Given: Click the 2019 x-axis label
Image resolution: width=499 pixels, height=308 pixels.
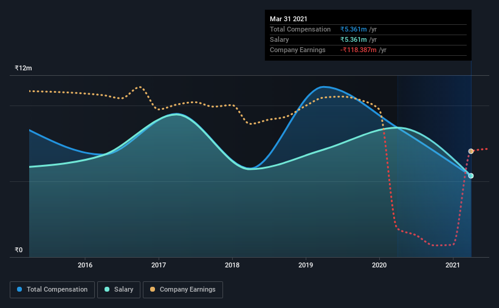Looking at the screenshot, I should 306,265.
